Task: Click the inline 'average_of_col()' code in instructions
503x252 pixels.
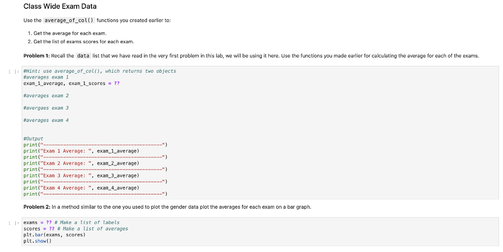Action: coord(69,21)
